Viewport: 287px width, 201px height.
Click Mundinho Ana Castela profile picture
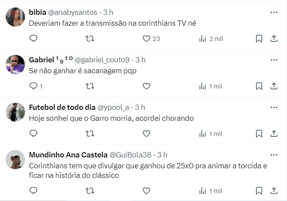15,160
